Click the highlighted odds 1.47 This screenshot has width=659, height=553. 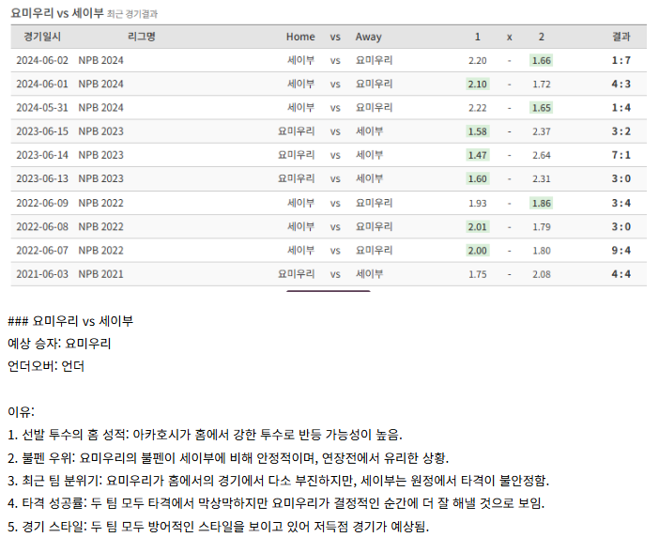coord(478,155)
